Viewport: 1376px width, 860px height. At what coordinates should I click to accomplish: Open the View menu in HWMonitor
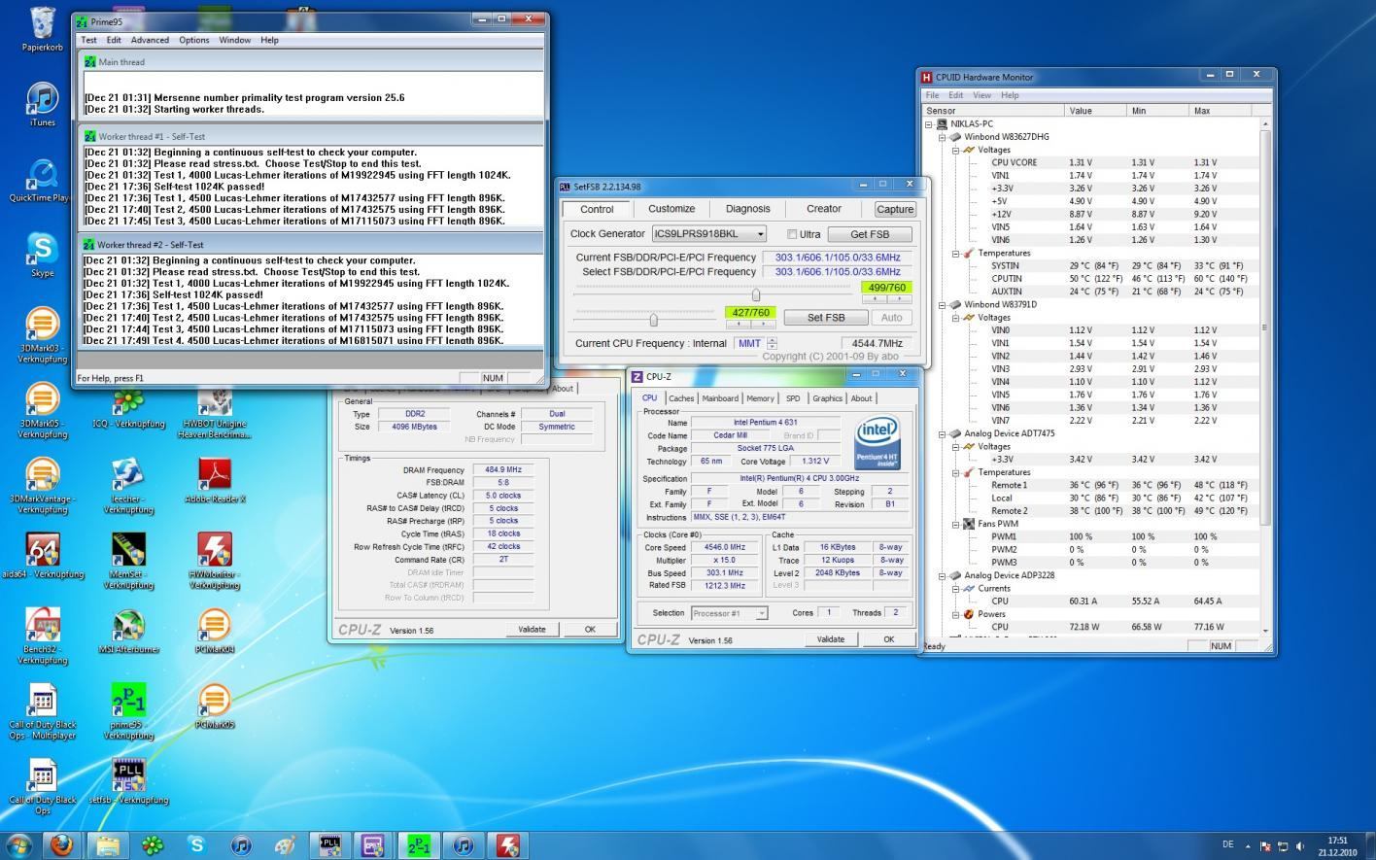[x=982, y=95]
